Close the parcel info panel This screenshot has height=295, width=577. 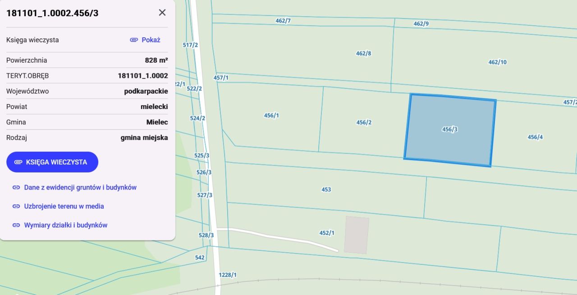click(162, 13)
